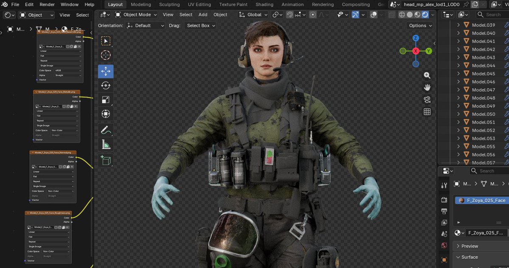The width and height of the screenshot is (509, 268).
Task: Select the Measure tool
Action: (x=106, y=145)
